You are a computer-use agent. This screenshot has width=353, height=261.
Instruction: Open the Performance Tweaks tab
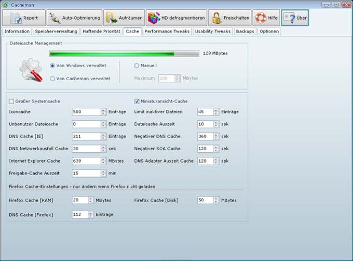tap(167, 31)
